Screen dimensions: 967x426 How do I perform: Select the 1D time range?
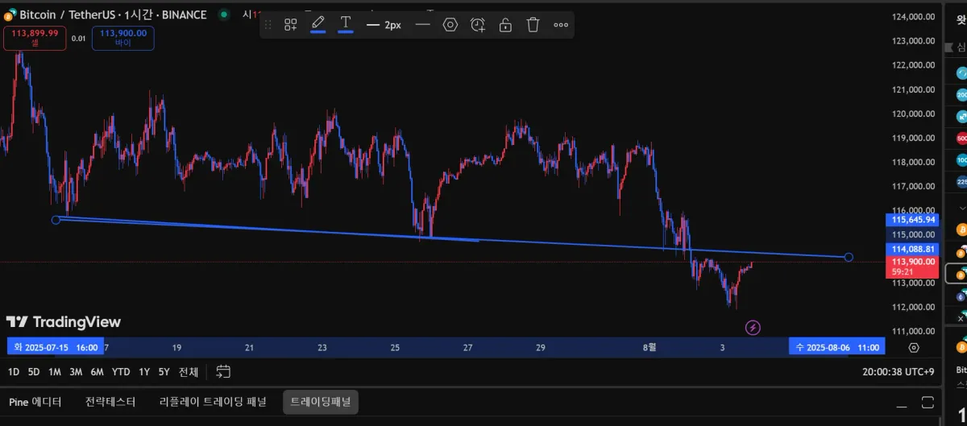pyautogui.click(x=14, y=372)
